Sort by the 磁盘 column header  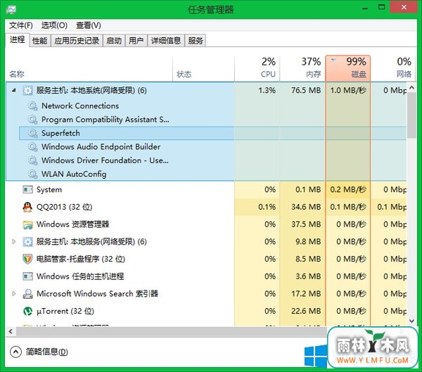347,69
